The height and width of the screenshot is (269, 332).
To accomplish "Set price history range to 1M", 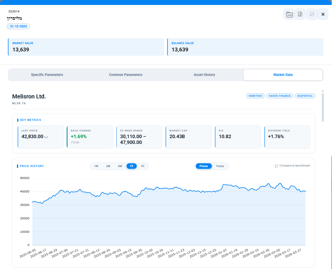I will click(96, 166).
